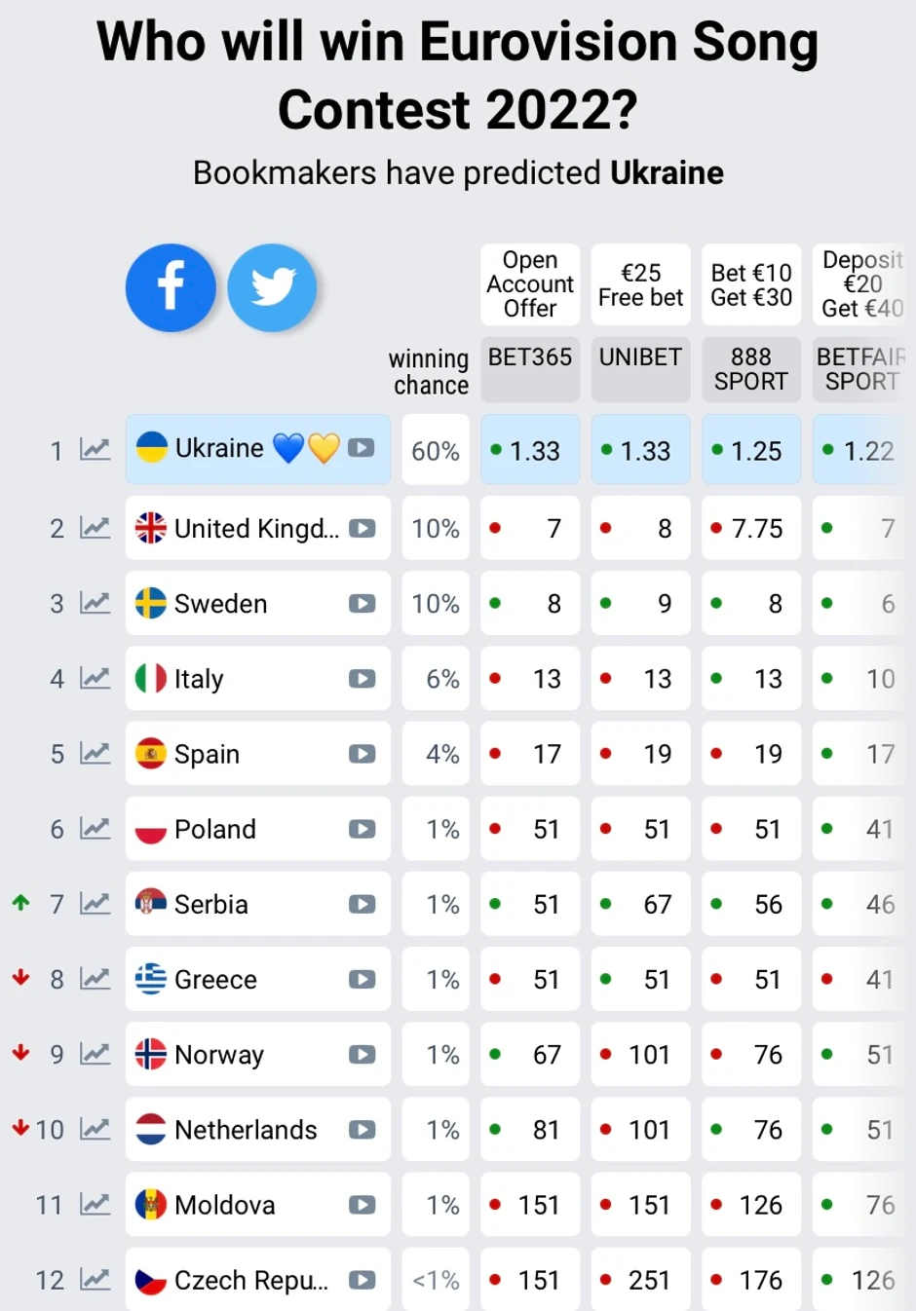The height and width of the screenshot is (1311, 916).
Task: Select Spain's 19 odds at UNIBET
Action: click(640, 754)
